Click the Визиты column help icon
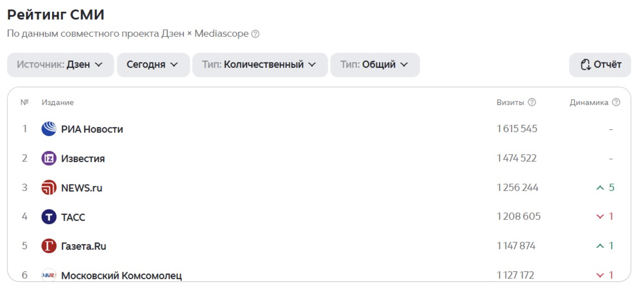This screenshot has width=637, height=285. click(532, 102)
